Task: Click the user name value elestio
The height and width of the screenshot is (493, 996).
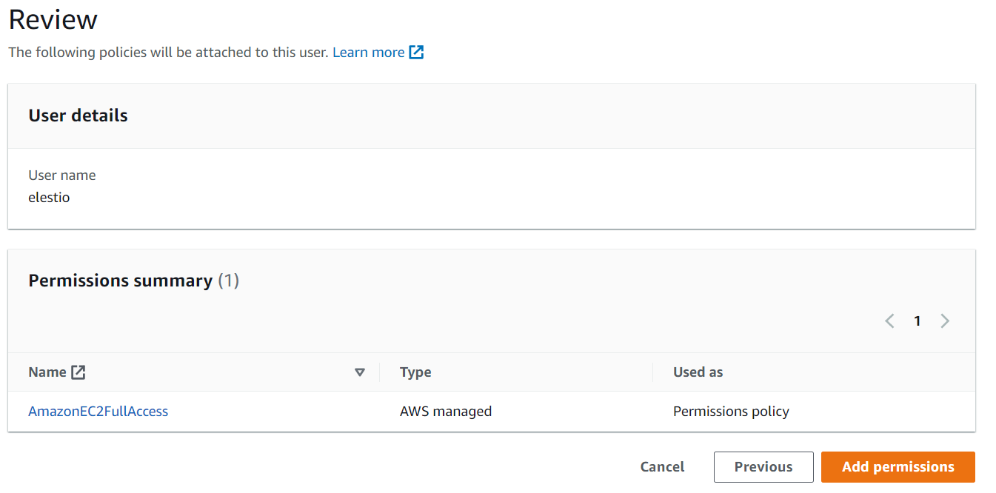Action: tap(49, 198)
